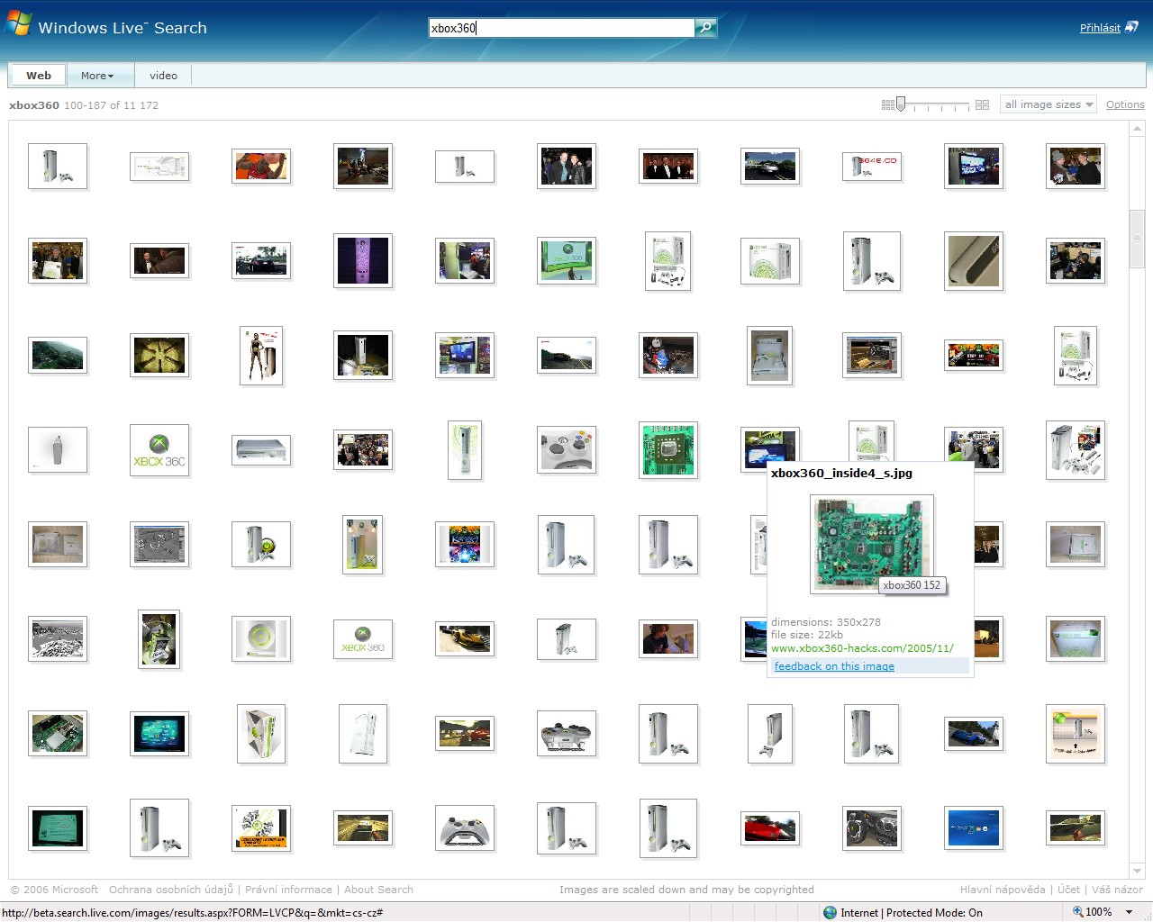The height and width of the screenshot is (922, 1153).
Task: Click the results scrollbar down arrow
Action: [x=1137, y=871]
